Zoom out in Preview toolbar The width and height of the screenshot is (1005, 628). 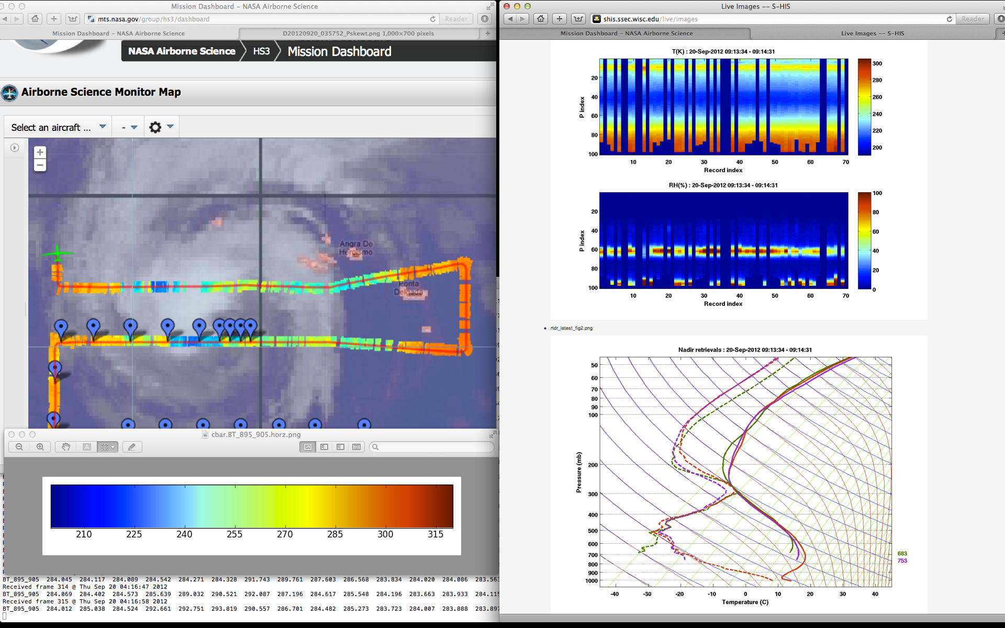pyautogui.click(x=19, y=447)
